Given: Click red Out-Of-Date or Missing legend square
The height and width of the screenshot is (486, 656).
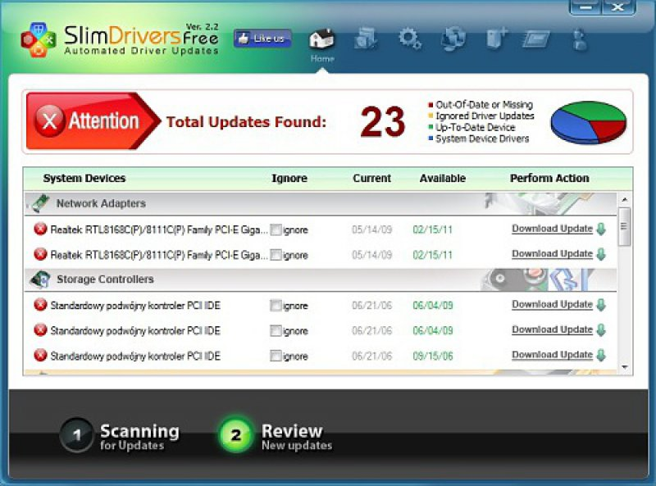Looking at the screenshot, I should (x=430, y=105).
